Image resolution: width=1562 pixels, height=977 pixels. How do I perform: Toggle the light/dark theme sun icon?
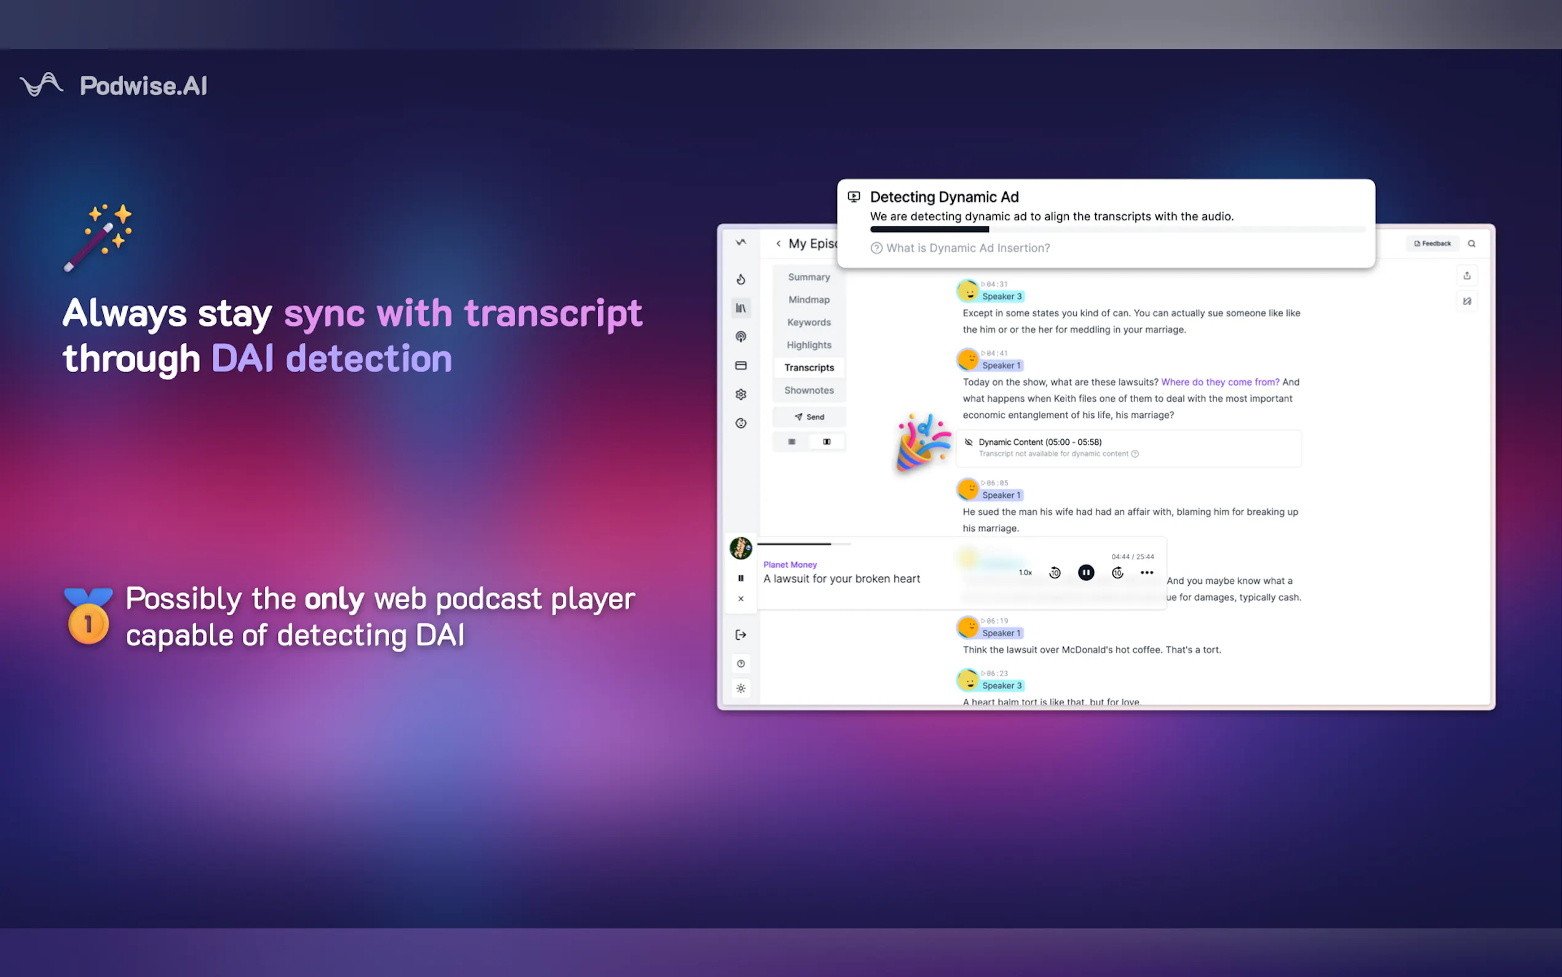[740, 688]
